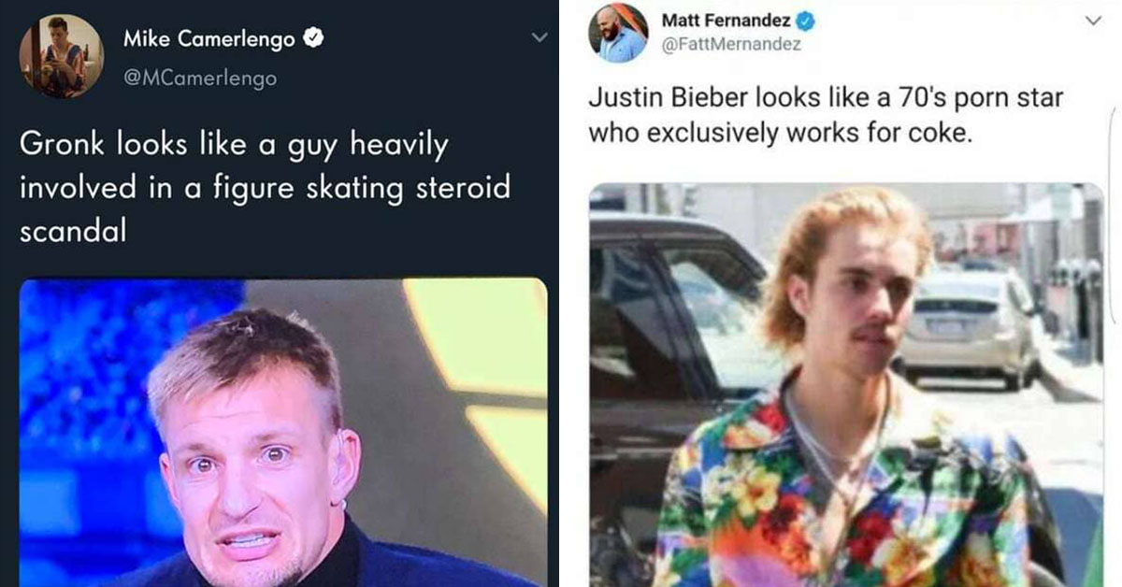Expand the options chevron on Mike Camerlengo's tweet
Image resolution: width=1122 pixels, height=587 pixels.
click(x=538, y=38)
